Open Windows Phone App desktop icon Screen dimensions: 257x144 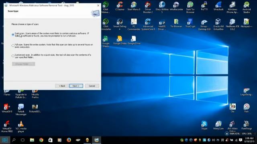pyautogui.click(x=233, y=8)
